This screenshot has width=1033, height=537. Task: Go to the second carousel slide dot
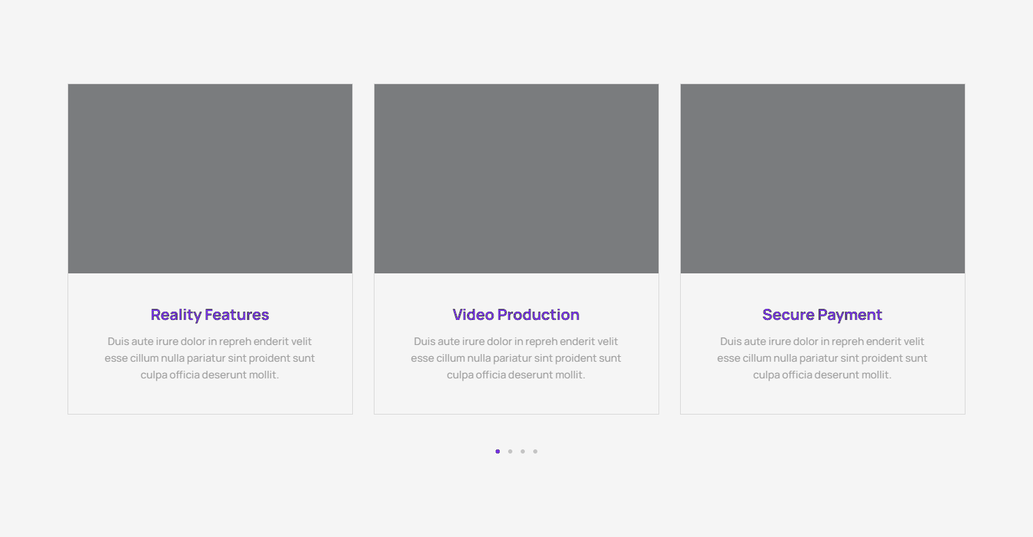[510, 451]
